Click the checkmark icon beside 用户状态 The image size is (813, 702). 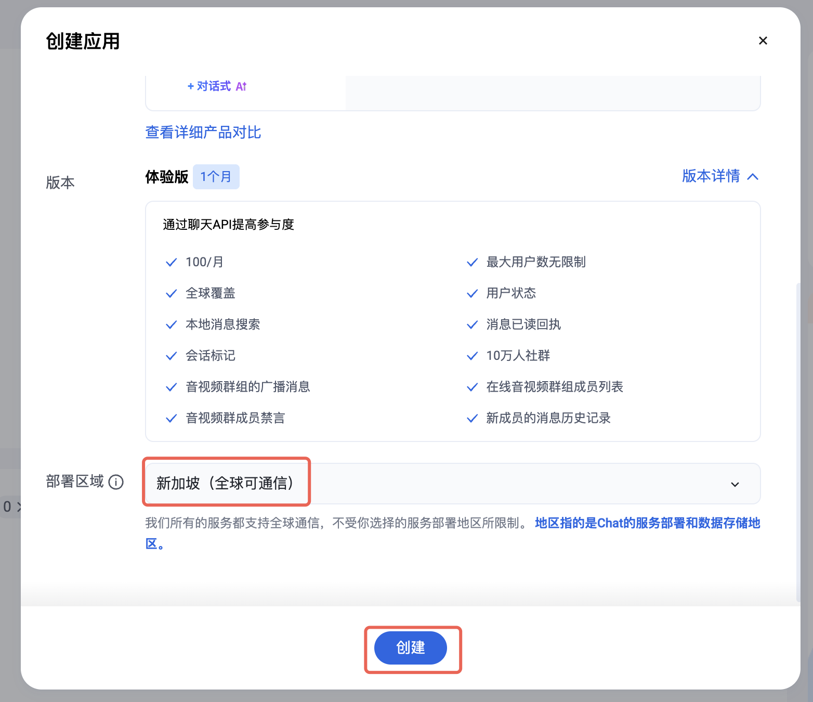click(472, 294)
